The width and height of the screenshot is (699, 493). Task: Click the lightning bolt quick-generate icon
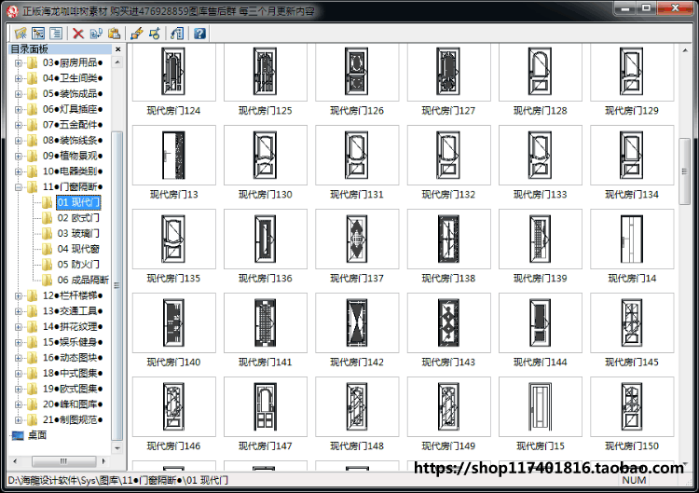pyautogui.click(x=137, y=34)
